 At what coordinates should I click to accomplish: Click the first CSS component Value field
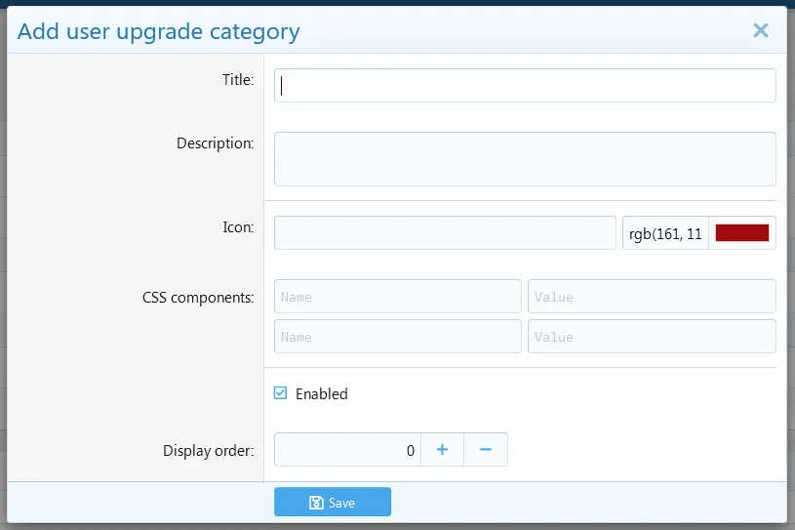[x=652, y=297]
